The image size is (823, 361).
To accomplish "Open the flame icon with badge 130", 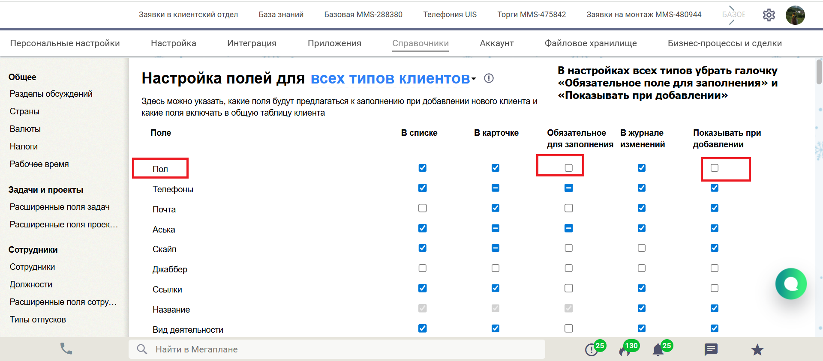I will coord(625,350).
